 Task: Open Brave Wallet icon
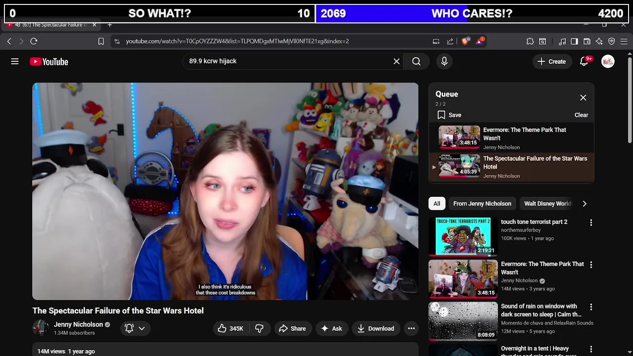(587, 42)
